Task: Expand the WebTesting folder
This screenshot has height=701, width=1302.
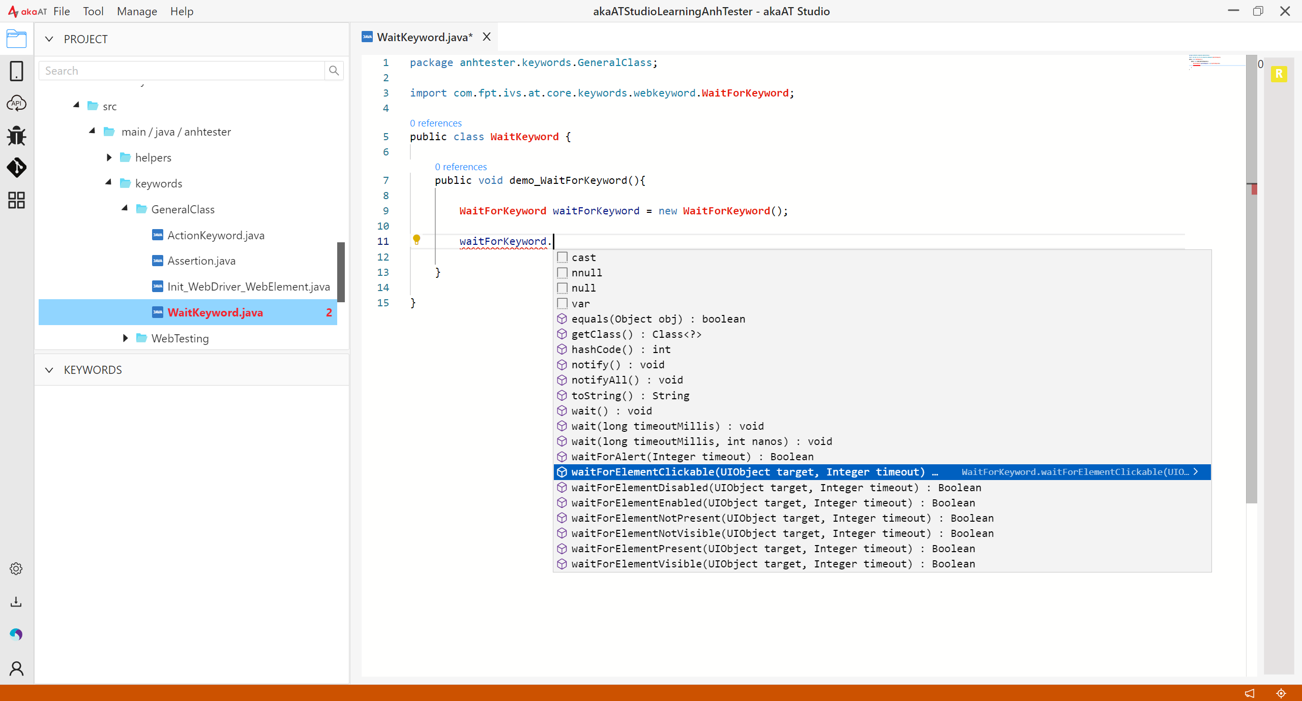Action: click(126, 338)
